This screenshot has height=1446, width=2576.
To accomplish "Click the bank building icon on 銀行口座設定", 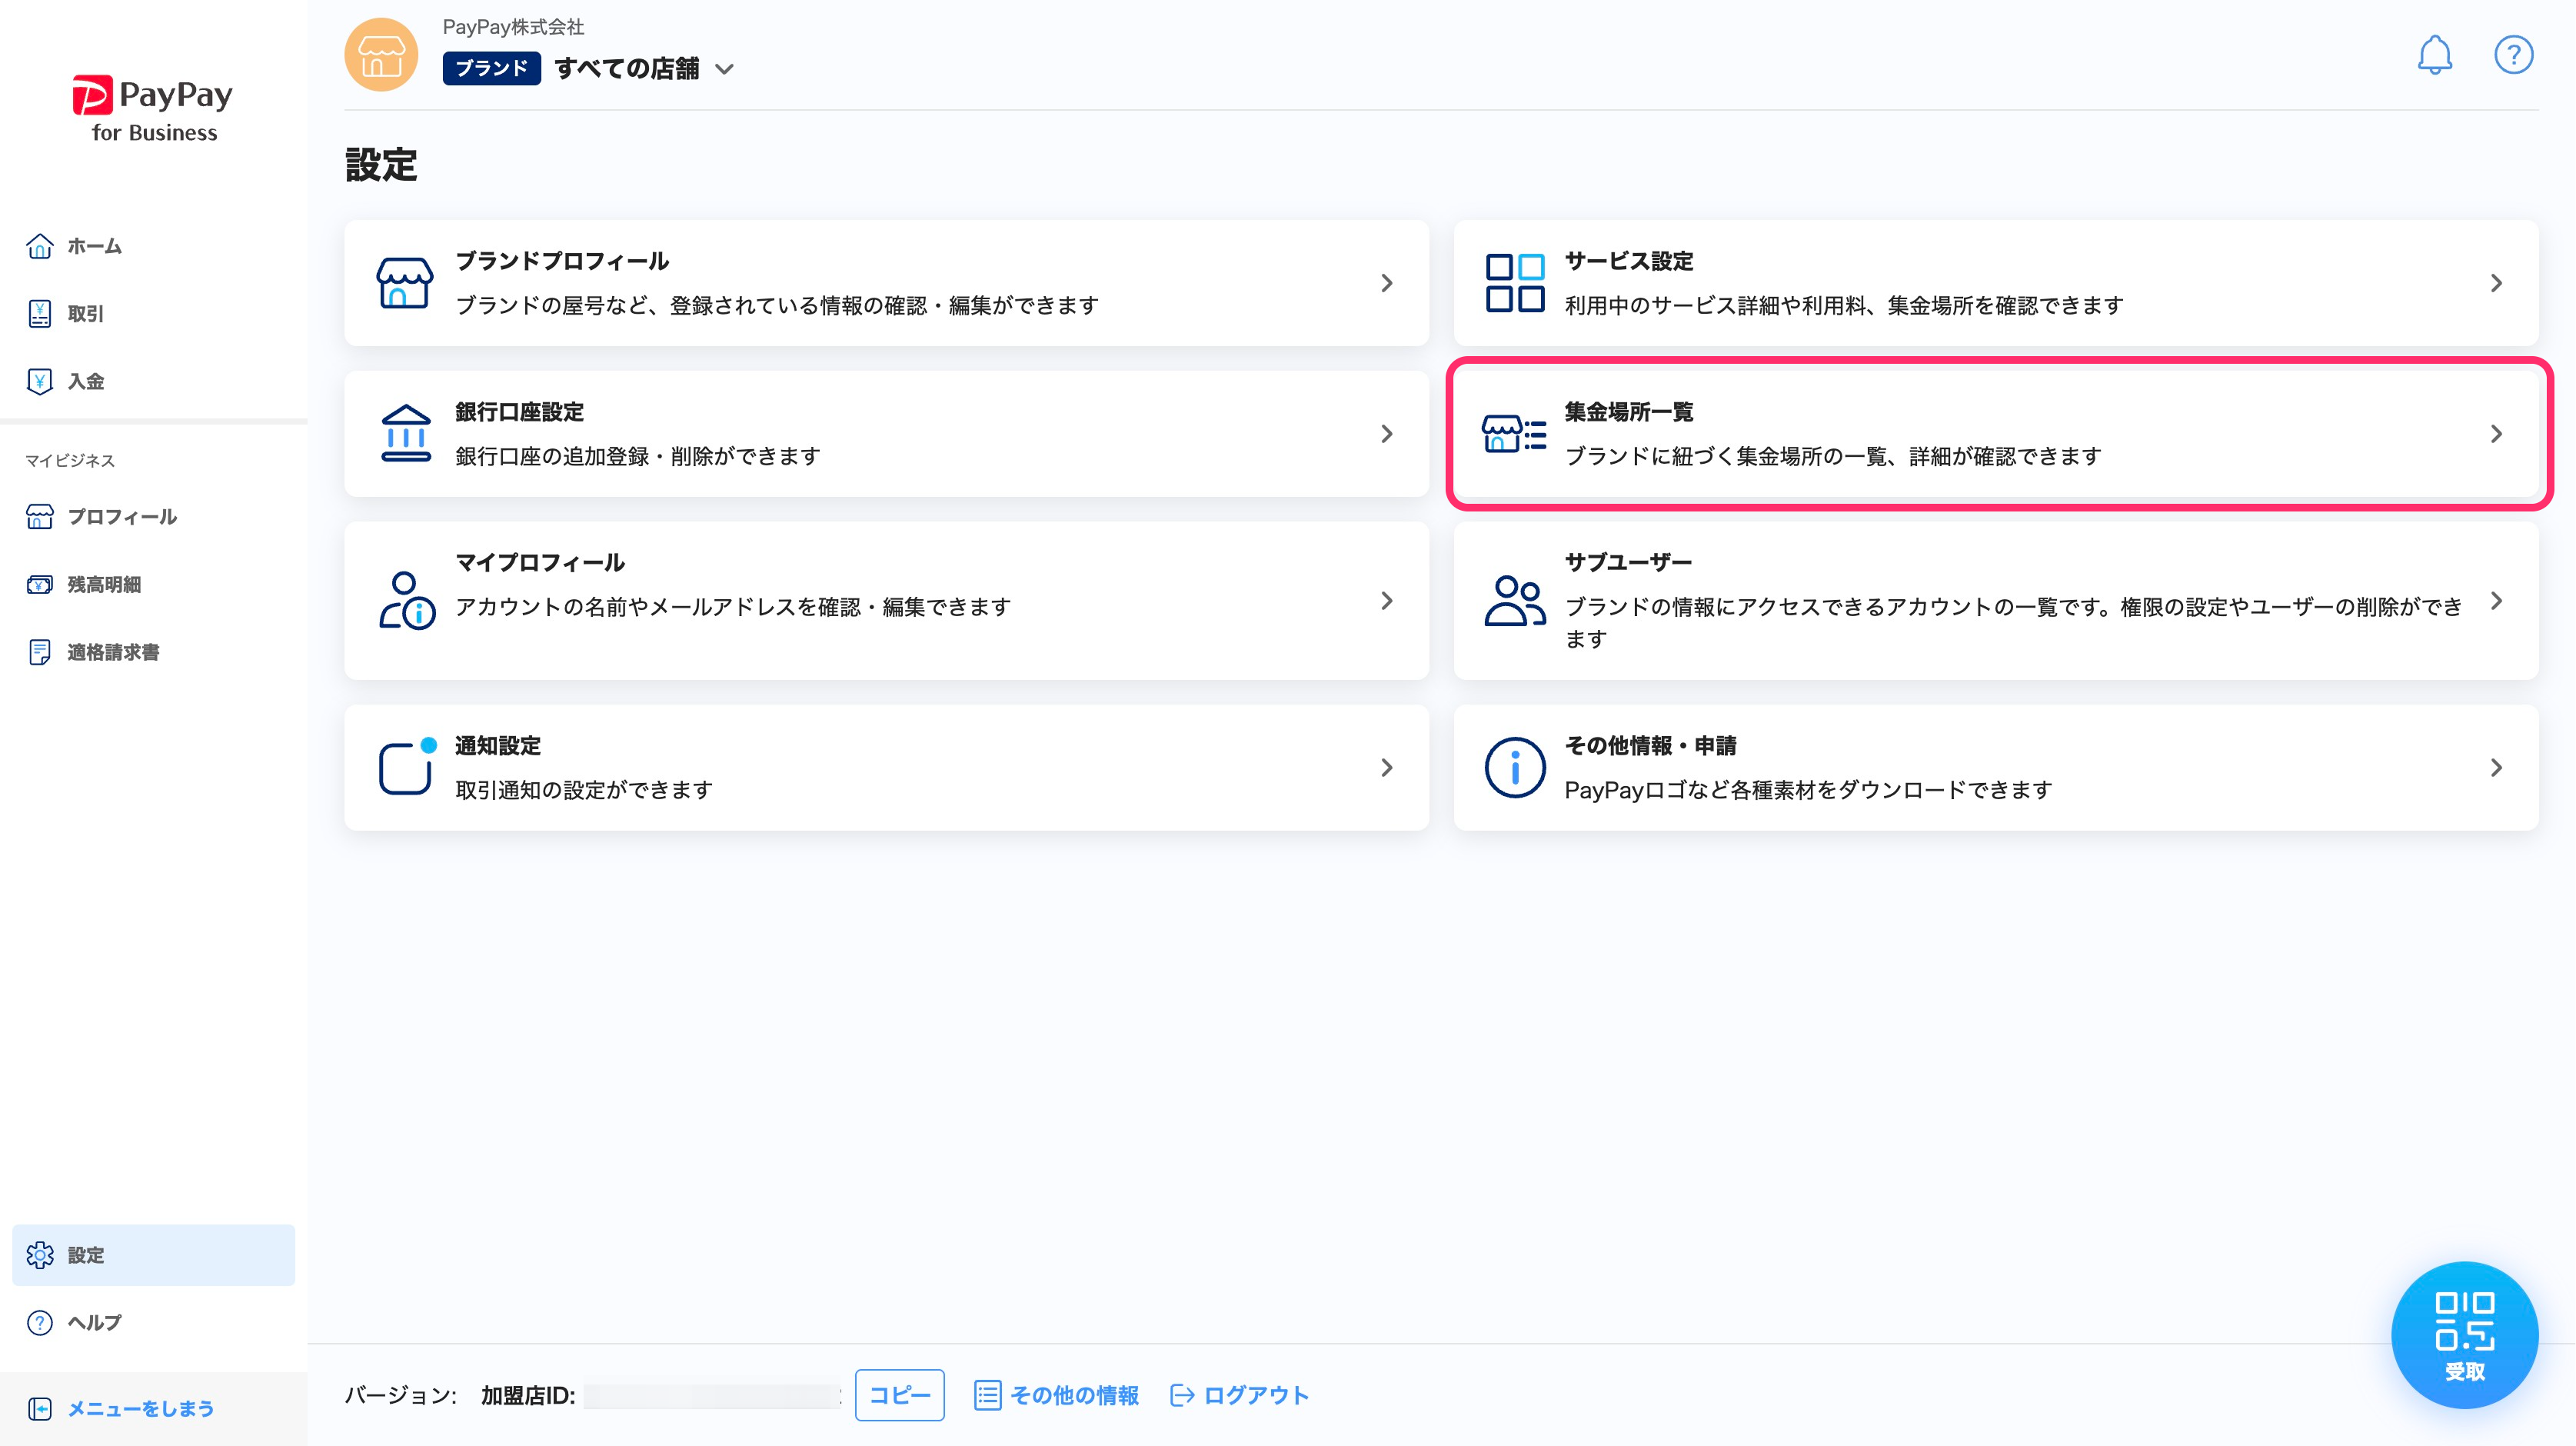I will [405, 434].
